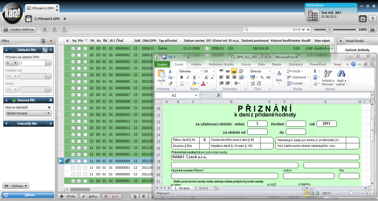Image resolution: width=378 pixels, height=201 pixels.
Task: Click Karat zoom slider handle
Action: coord(329,30)
